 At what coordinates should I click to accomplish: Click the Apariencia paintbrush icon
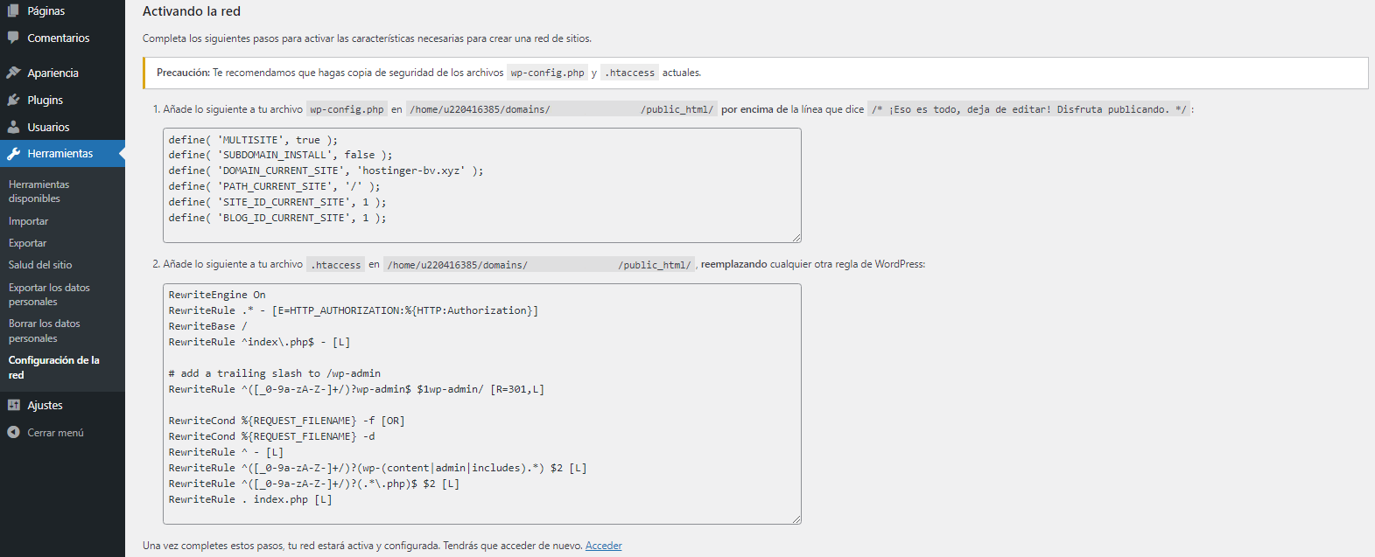point(13,73)
